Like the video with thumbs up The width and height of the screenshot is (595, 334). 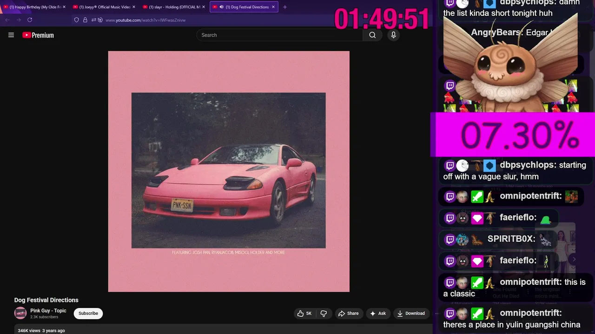(x=304, y=314)
